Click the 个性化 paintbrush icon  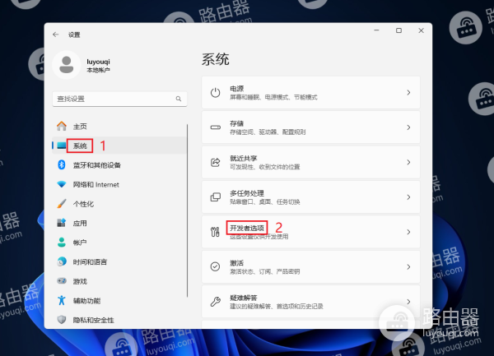pyautogui.click(x=62, y=203)
